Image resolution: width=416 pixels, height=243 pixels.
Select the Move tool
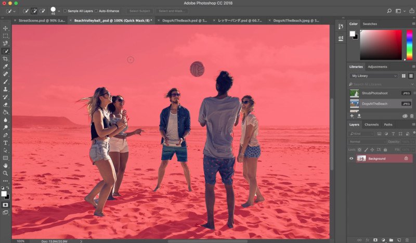pyautogui.click(x=5, y=28)
